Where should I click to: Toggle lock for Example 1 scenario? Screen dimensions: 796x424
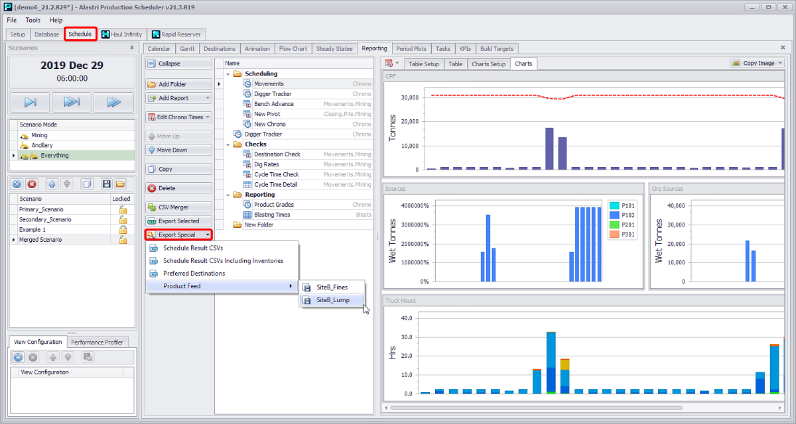point(122,229)
